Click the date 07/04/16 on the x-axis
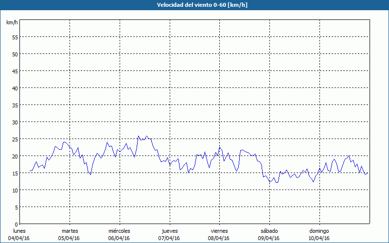Screen dimensions: 389x243 point(169,238)
